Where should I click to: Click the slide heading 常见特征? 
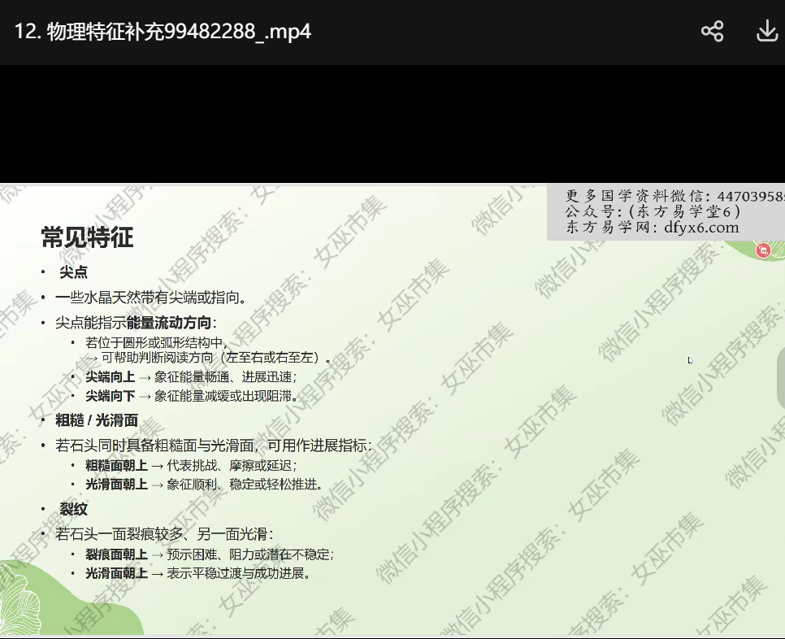tap(88, 237)
